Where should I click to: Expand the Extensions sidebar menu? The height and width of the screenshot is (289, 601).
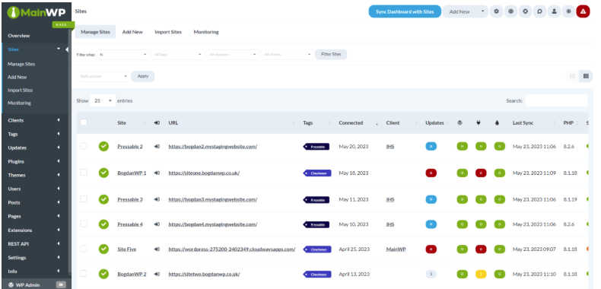click(x=34, y=230)
